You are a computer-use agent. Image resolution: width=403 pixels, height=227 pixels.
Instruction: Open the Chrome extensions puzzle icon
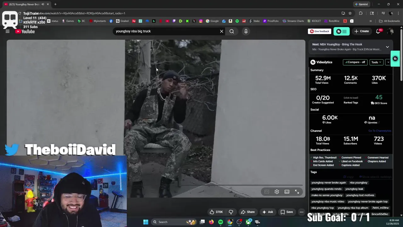click(x=361, y=13)
